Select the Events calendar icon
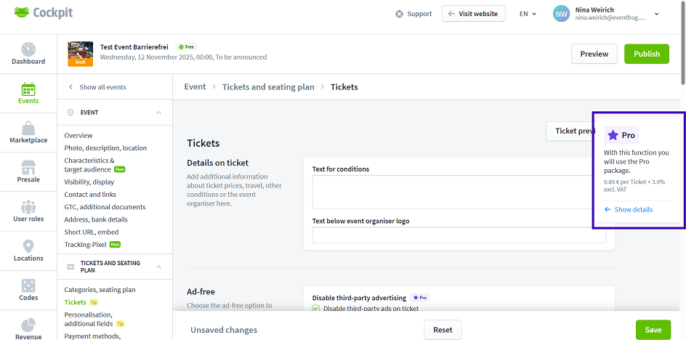 [28, 90]
